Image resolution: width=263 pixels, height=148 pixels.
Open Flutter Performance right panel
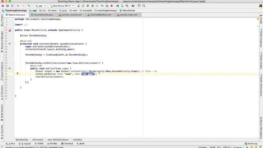coord(261,85)
